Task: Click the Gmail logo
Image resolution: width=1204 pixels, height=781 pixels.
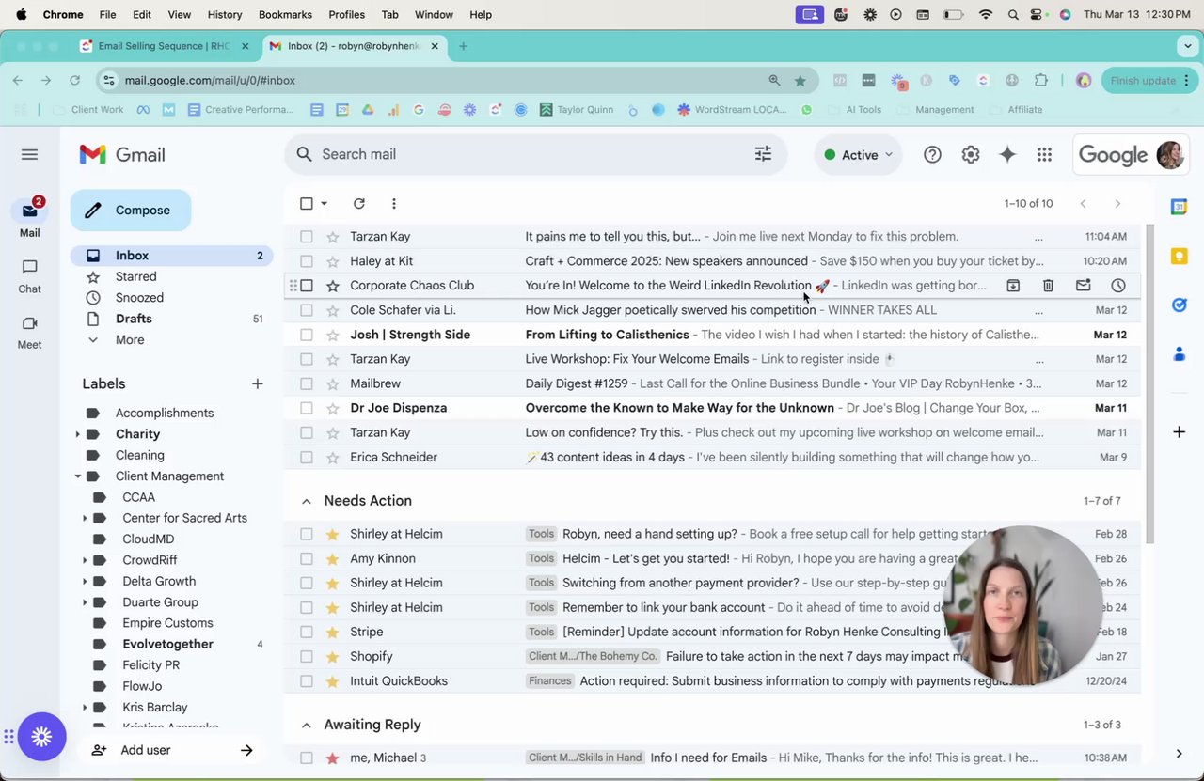Action: pos(122,155)
